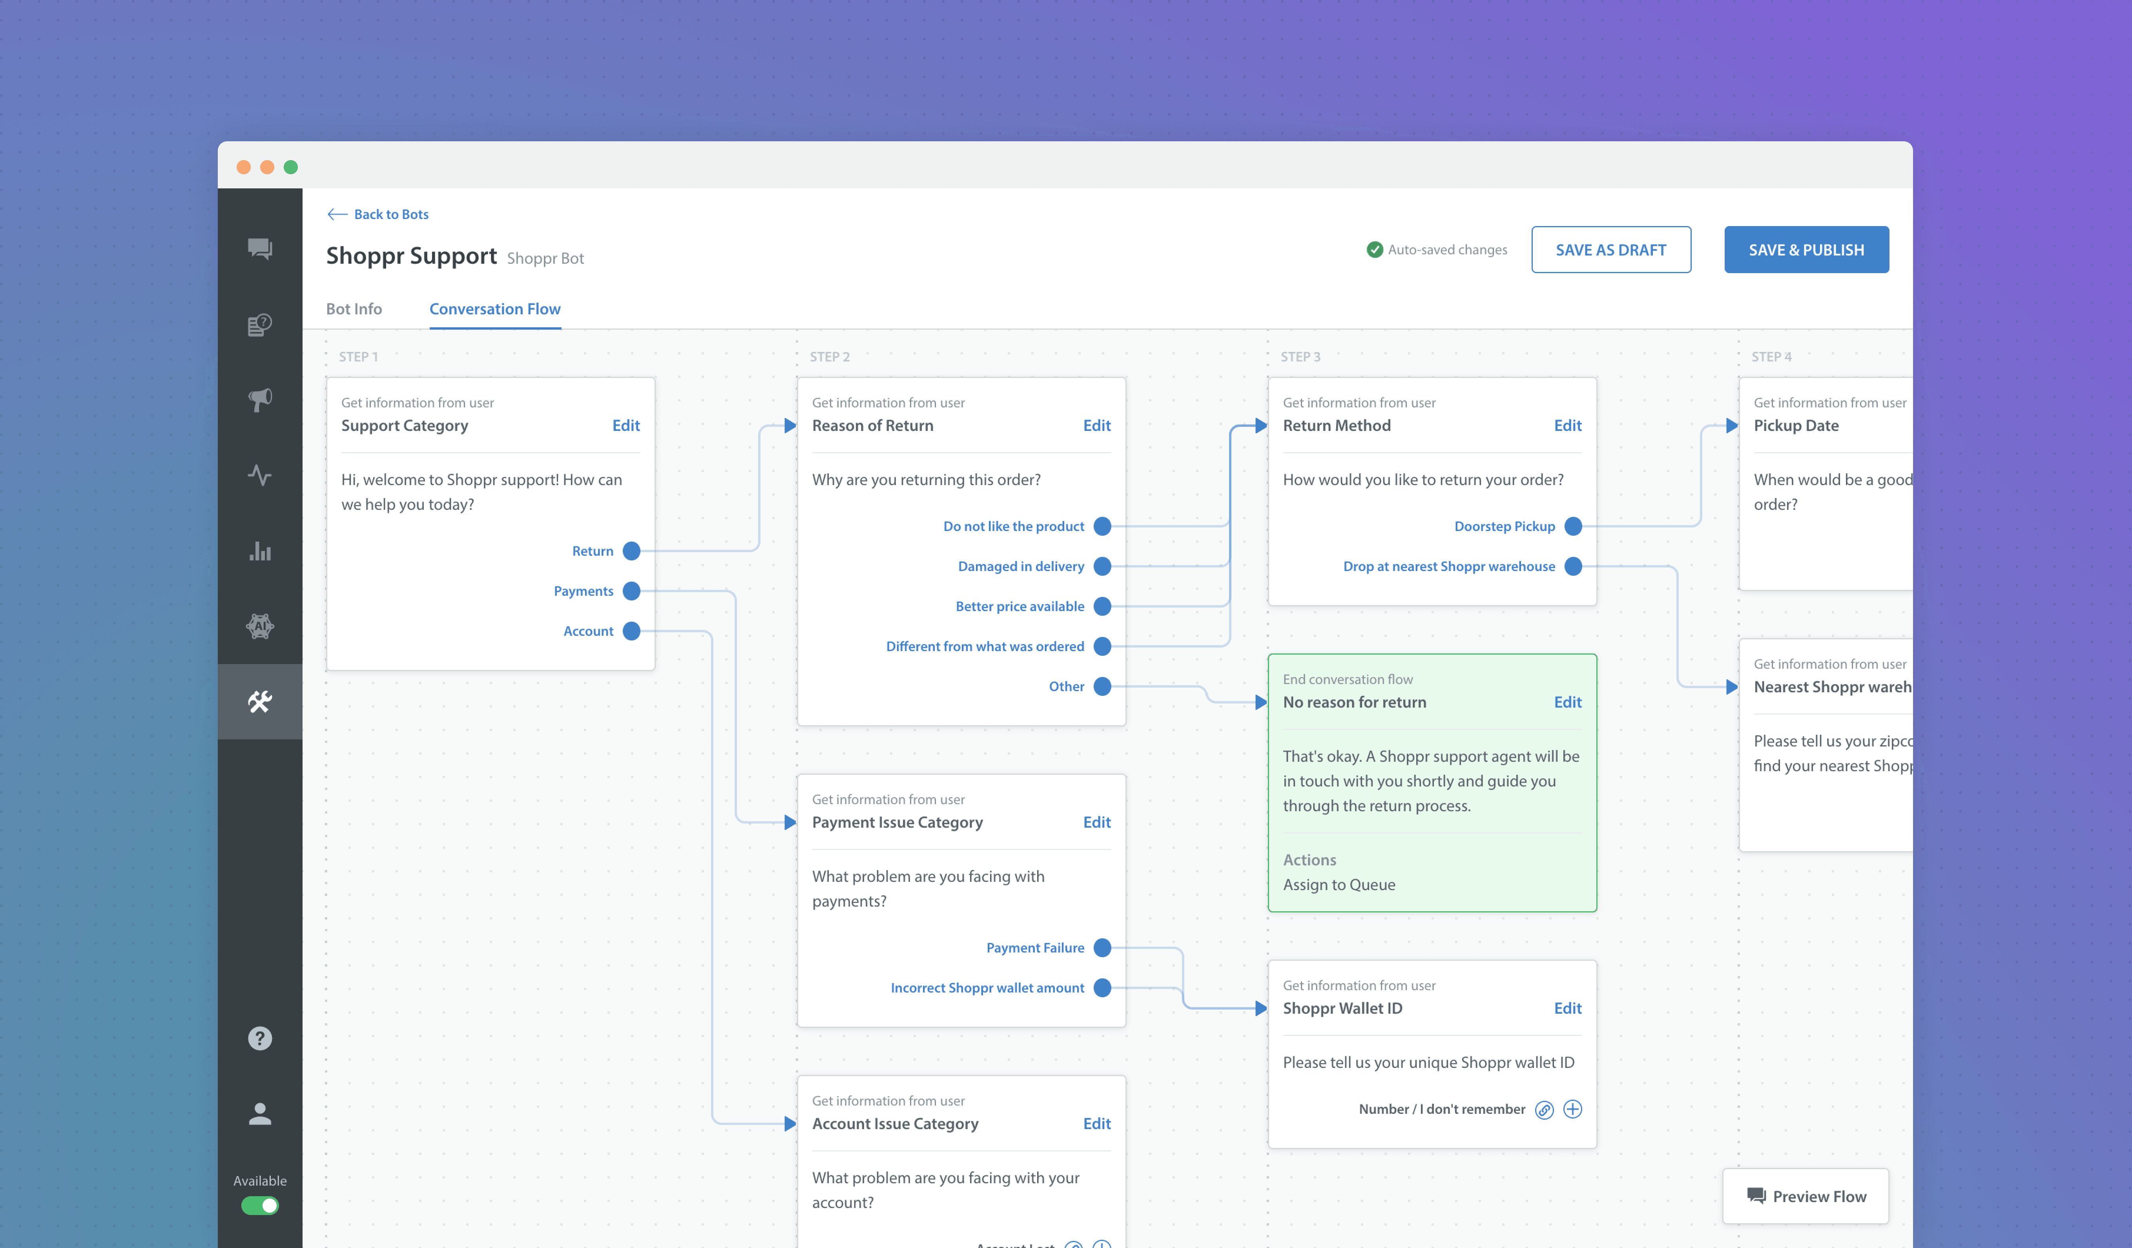Click the Assign to Queue action text

pyautogui.click(x=1339, y=885)
